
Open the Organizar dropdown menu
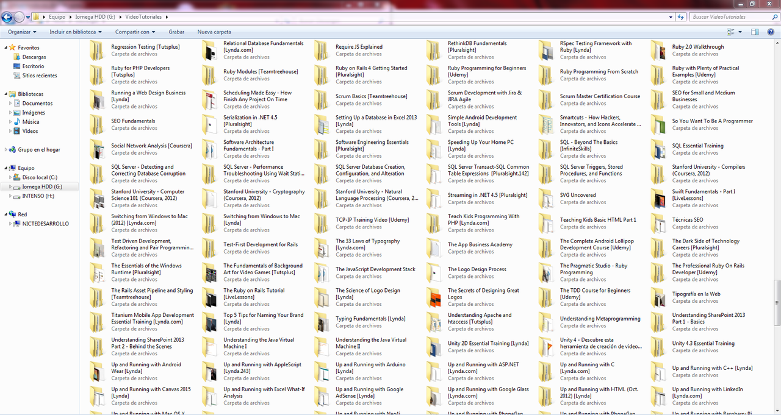pyautogui.click(x=22, y=32)
